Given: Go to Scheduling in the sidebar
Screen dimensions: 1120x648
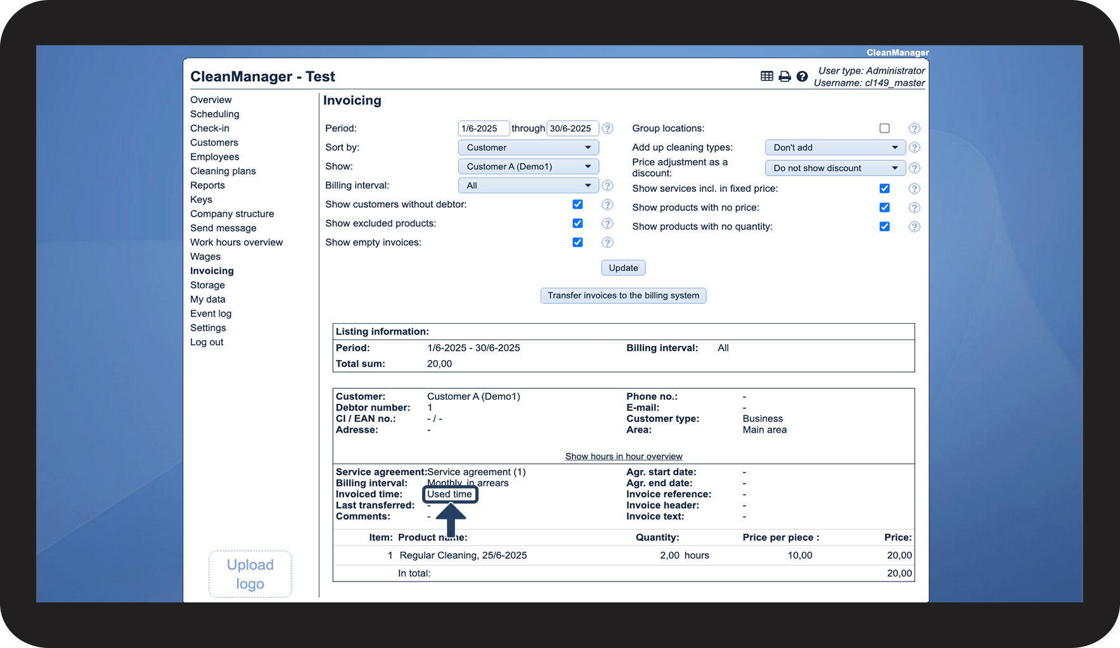Looking at the screenshot, I should [215, 114].
